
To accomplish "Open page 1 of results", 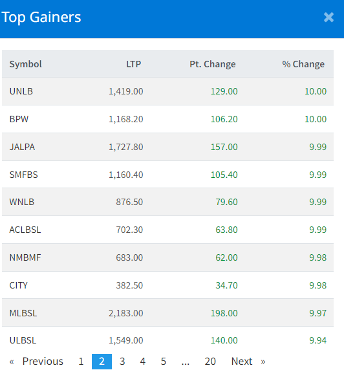I will (x=81, y=362).
